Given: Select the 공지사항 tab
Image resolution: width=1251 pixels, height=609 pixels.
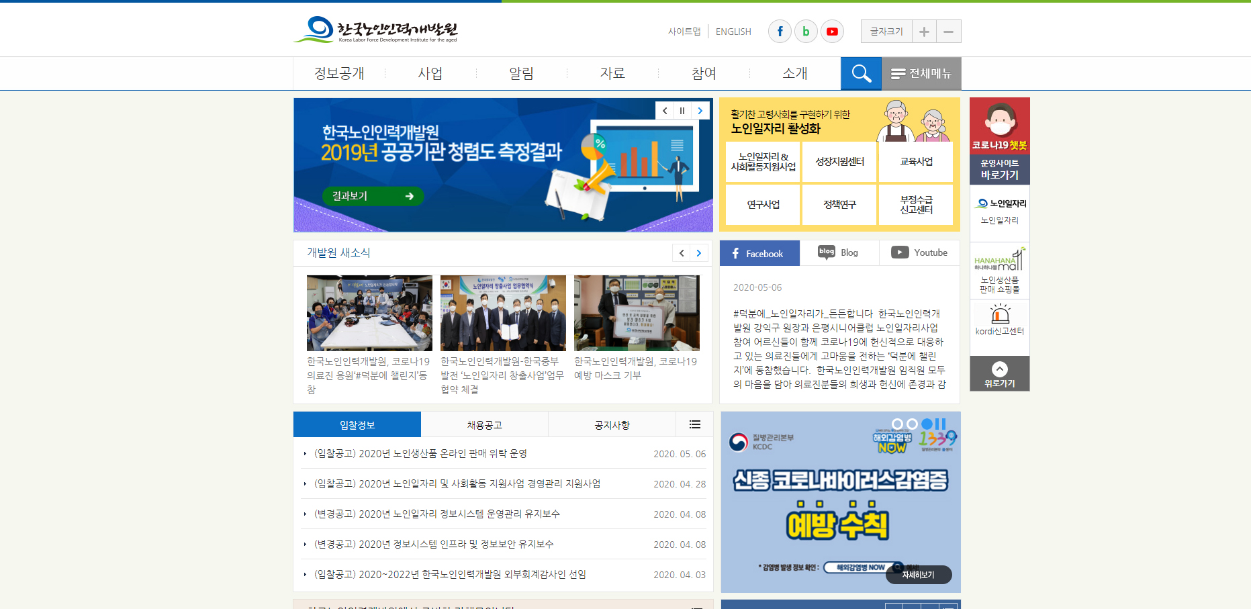Looking at the screenshot, I should pyautogui.click(x=612, y=424).
